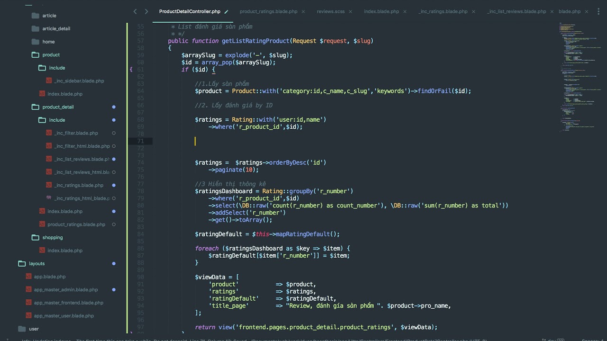Click the sidebar _inc_ratings.blade.php file icon
Screen dimensions: 607x341
tap(49, 185)
